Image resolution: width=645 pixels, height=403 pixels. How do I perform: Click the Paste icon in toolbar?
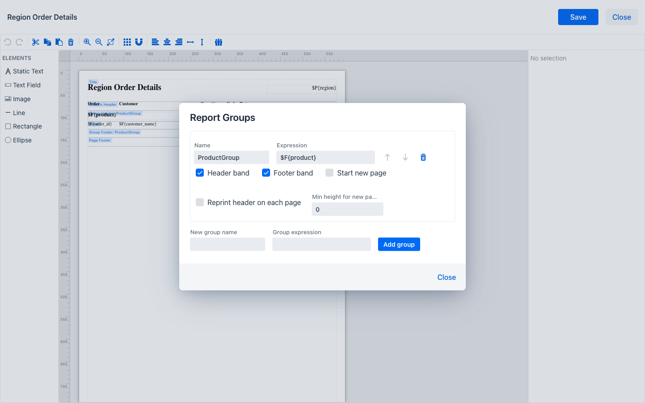coord(59,42)
